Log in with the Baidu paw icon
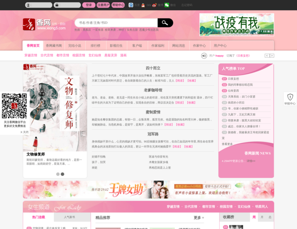Viewport: 297px width, 229px height. click(x=131, y=5)
